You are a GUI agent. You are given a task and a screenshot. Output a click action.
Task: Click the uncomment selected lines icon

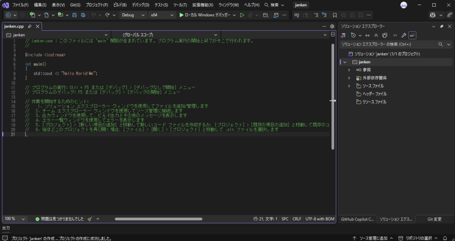click(324, 15)
